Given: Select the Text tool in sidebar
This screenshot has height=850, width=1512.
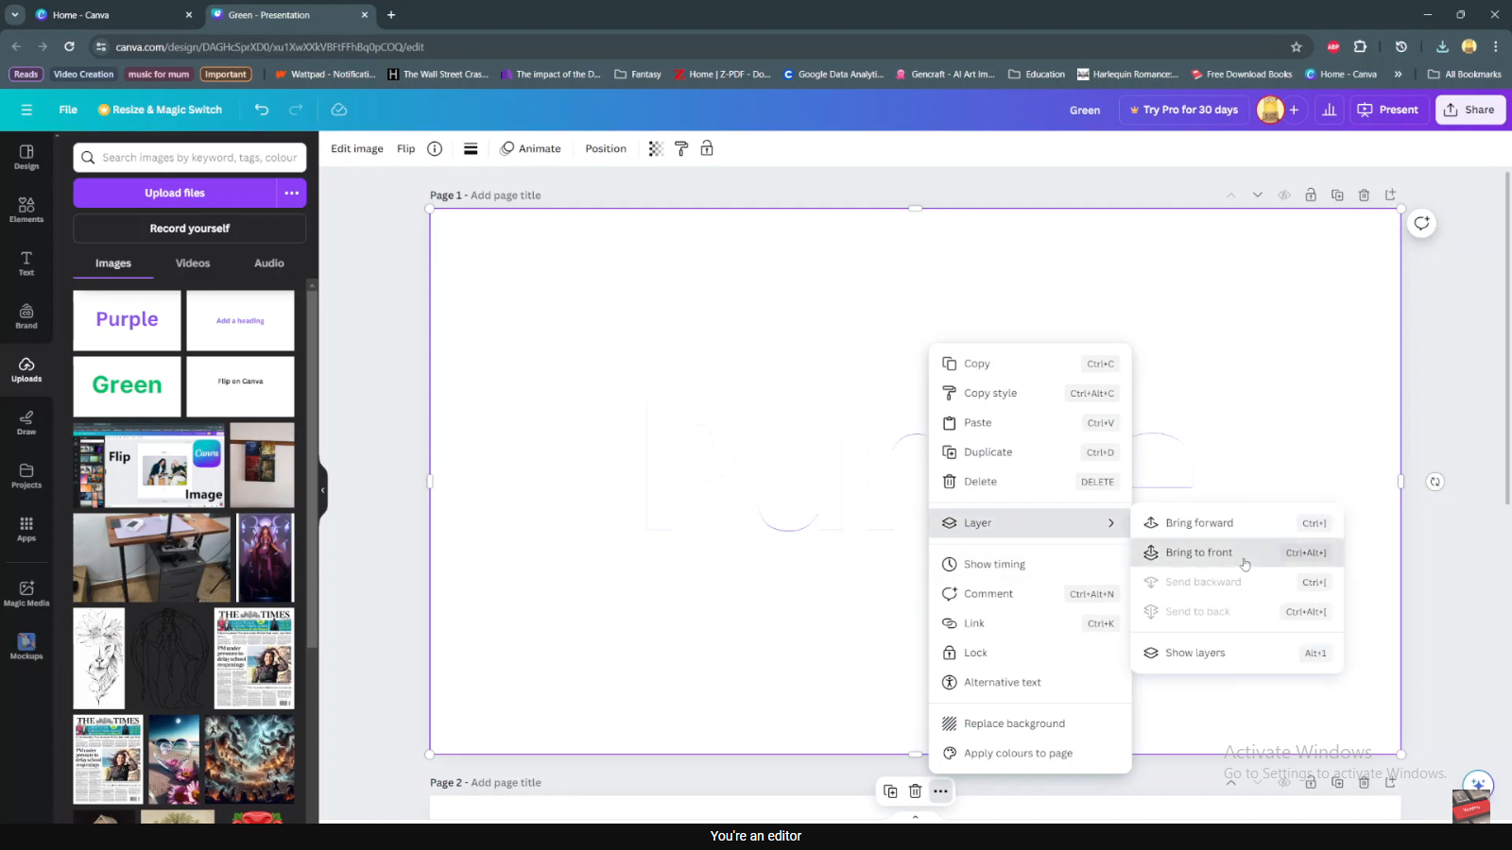Looking at the screenshot, I should [x=26, y=263].
